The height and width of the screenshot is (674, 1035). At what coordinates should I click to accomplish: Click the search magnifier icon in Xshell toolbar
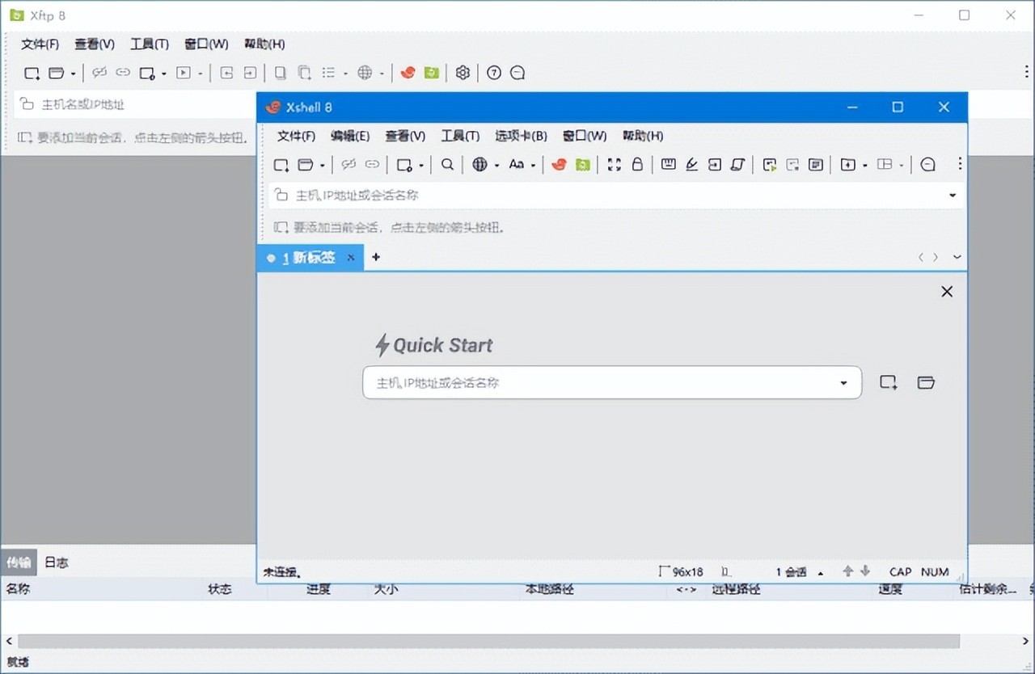coord(447,165)
